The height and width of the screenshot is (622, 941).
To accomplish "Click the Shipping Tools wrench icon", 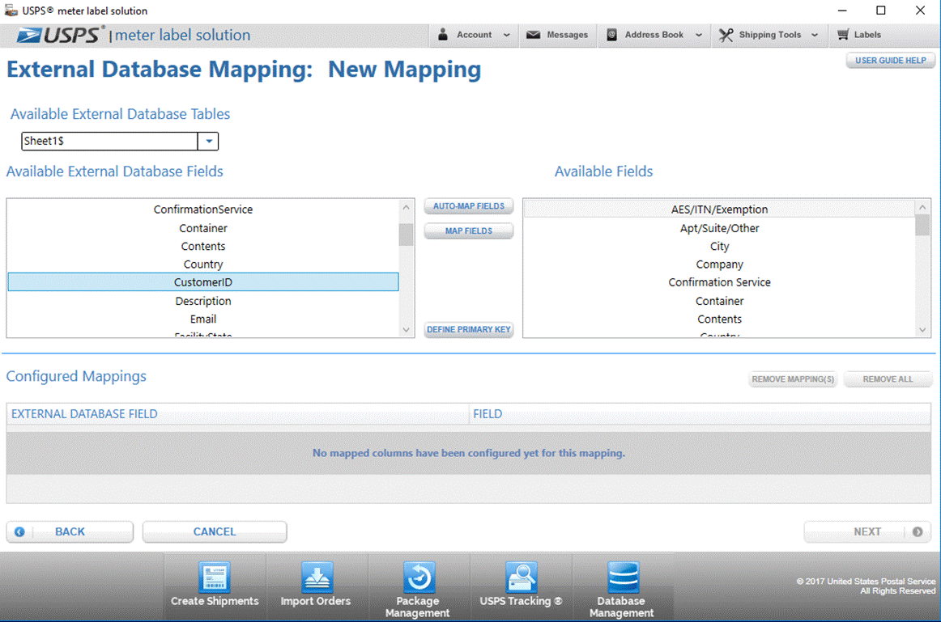I will [x=726, y=36].
